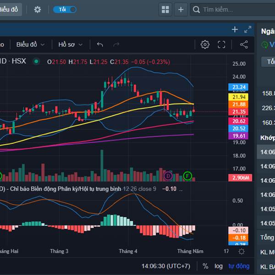Click HSX exchange label in legend
275x275 pixels.
coord(19,61)
